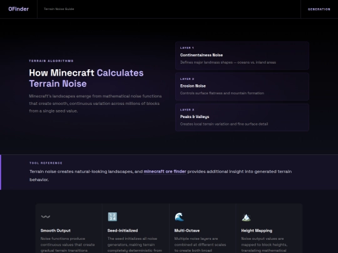338x253 pixels.
Task: Click the ocean wave icon above Multi-Octave
Action: (x=180, y=217)
